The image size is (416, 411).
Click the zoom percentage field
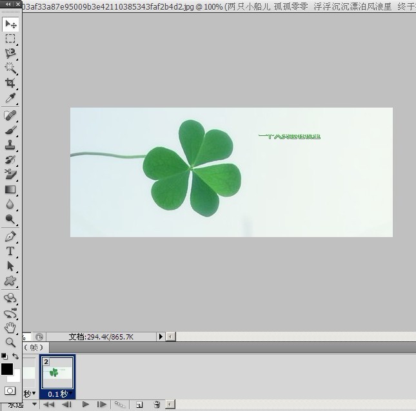(26, 337)
